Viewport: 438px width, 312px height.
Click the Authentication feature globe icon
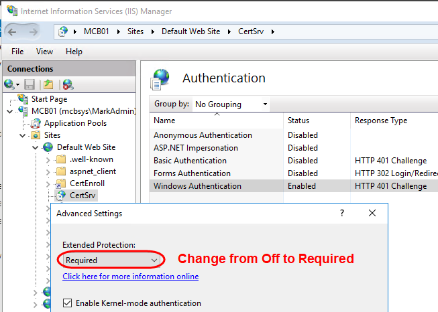click(x=160, y=79)
